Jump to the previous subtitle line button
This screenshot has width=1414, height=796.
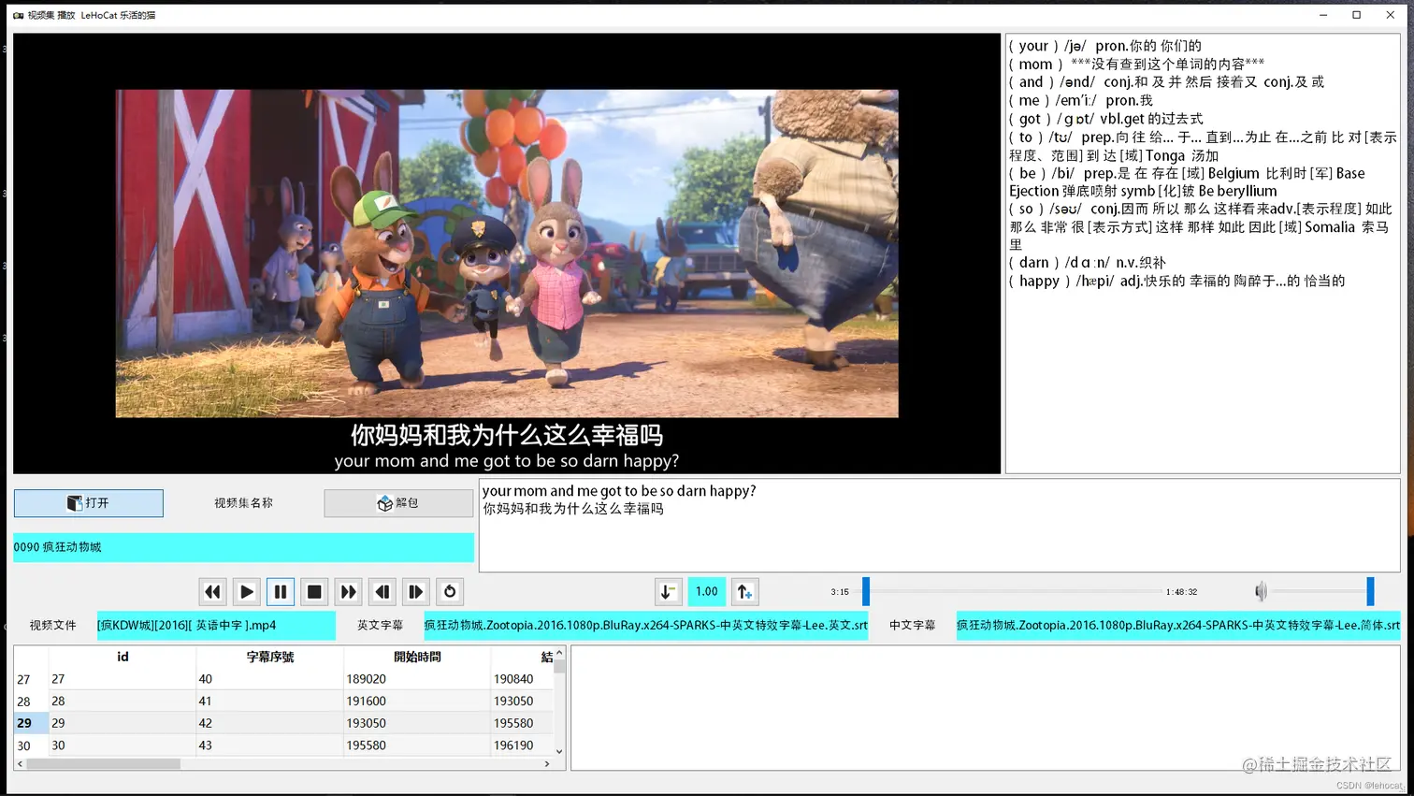click(x=382, y=591)
